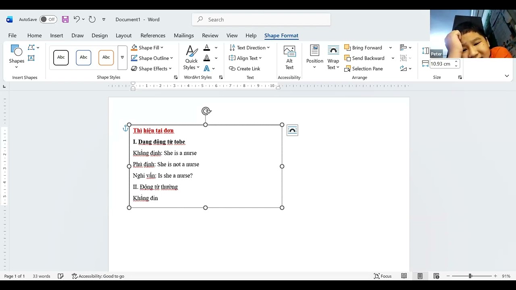Click the anchor icon beside the text box
516x290 pixels.
(x=125, y=128)
